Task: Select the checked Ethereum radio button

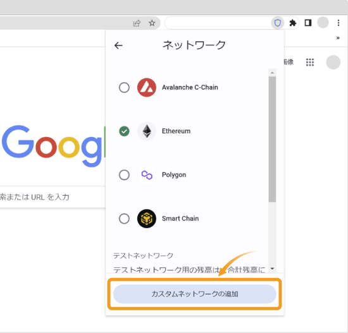Action: click(x=124, y=131)
